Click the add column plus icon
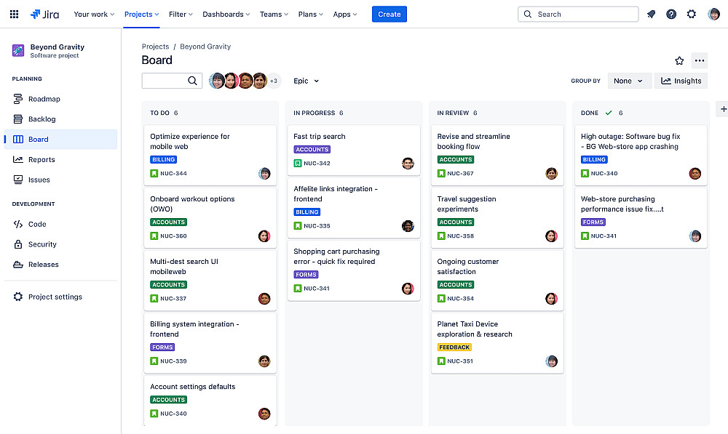Screen dimensions: 728x434 pos(723,109)
